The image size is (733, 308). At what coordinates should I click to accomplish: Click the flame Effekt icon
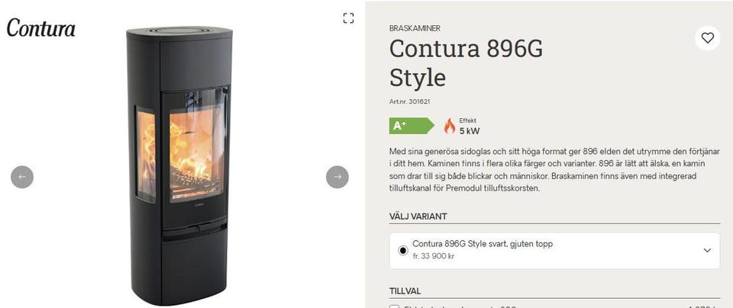[449, 126]
